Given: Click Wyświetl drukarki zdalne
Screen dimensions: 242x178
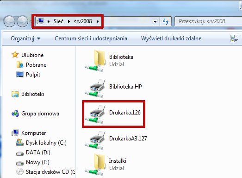Looking at the screenshot, I should [171, 38].
